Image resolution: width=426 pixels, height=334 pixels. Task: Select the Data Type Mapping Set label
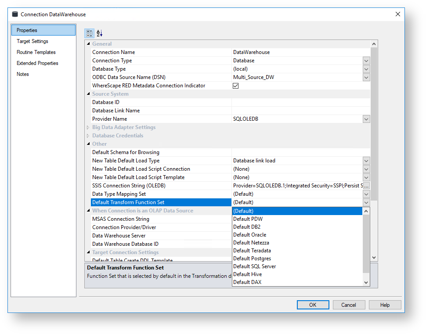click(x=119, y=194)
